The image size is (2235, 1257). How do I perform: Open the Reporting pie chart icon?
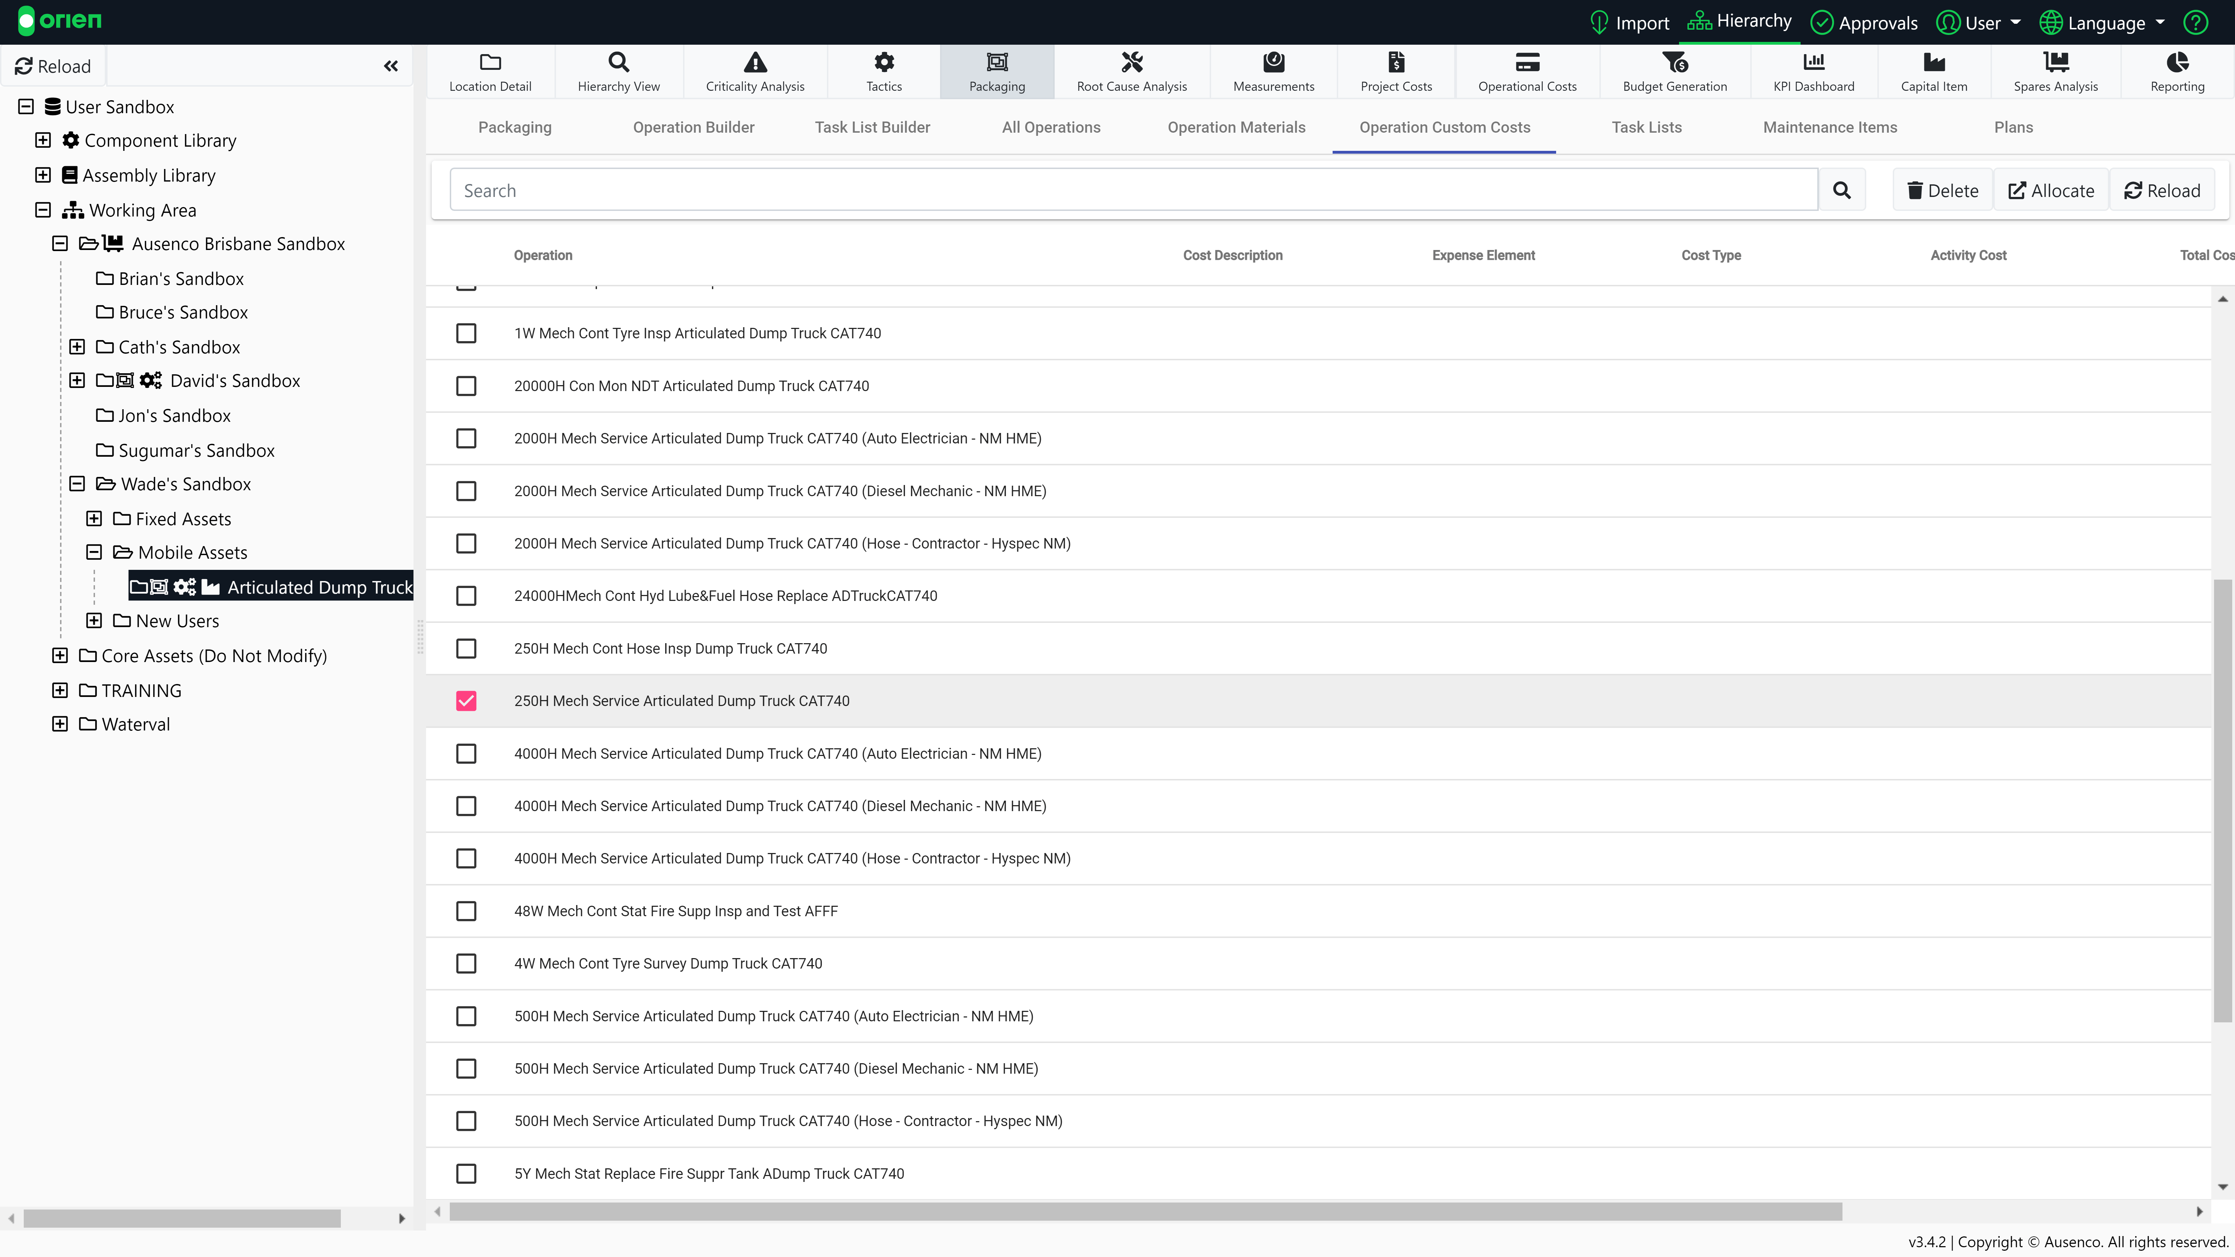pos(2177,63)
